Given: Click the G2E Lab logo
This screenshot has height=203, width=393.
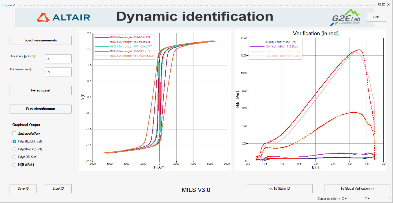Looking at the screenshot, I should coord(346,18).
